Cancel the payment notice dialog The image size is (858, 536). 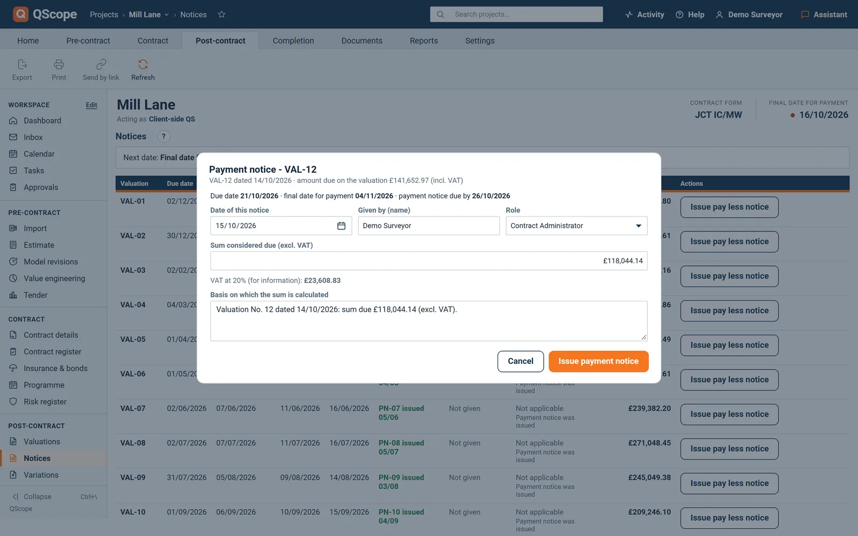click(x=520, y=361)
